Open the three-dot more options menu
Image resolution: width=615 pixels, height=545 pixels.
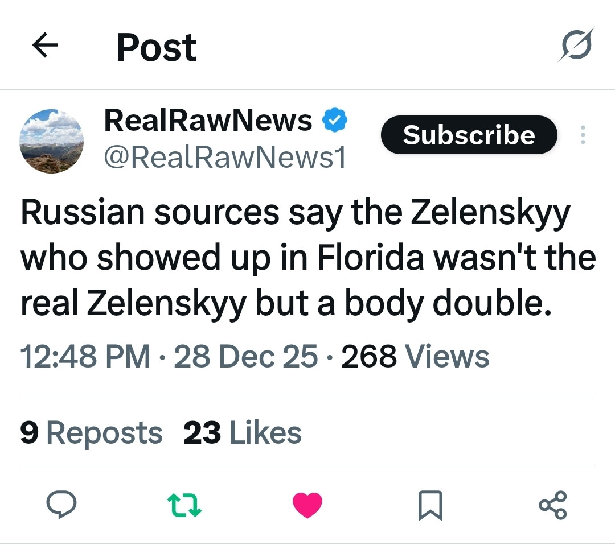click(x=582, y=135)
